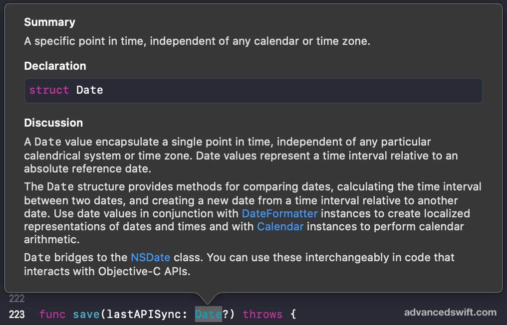Click the Summary section heading

[x=49, y=22]
